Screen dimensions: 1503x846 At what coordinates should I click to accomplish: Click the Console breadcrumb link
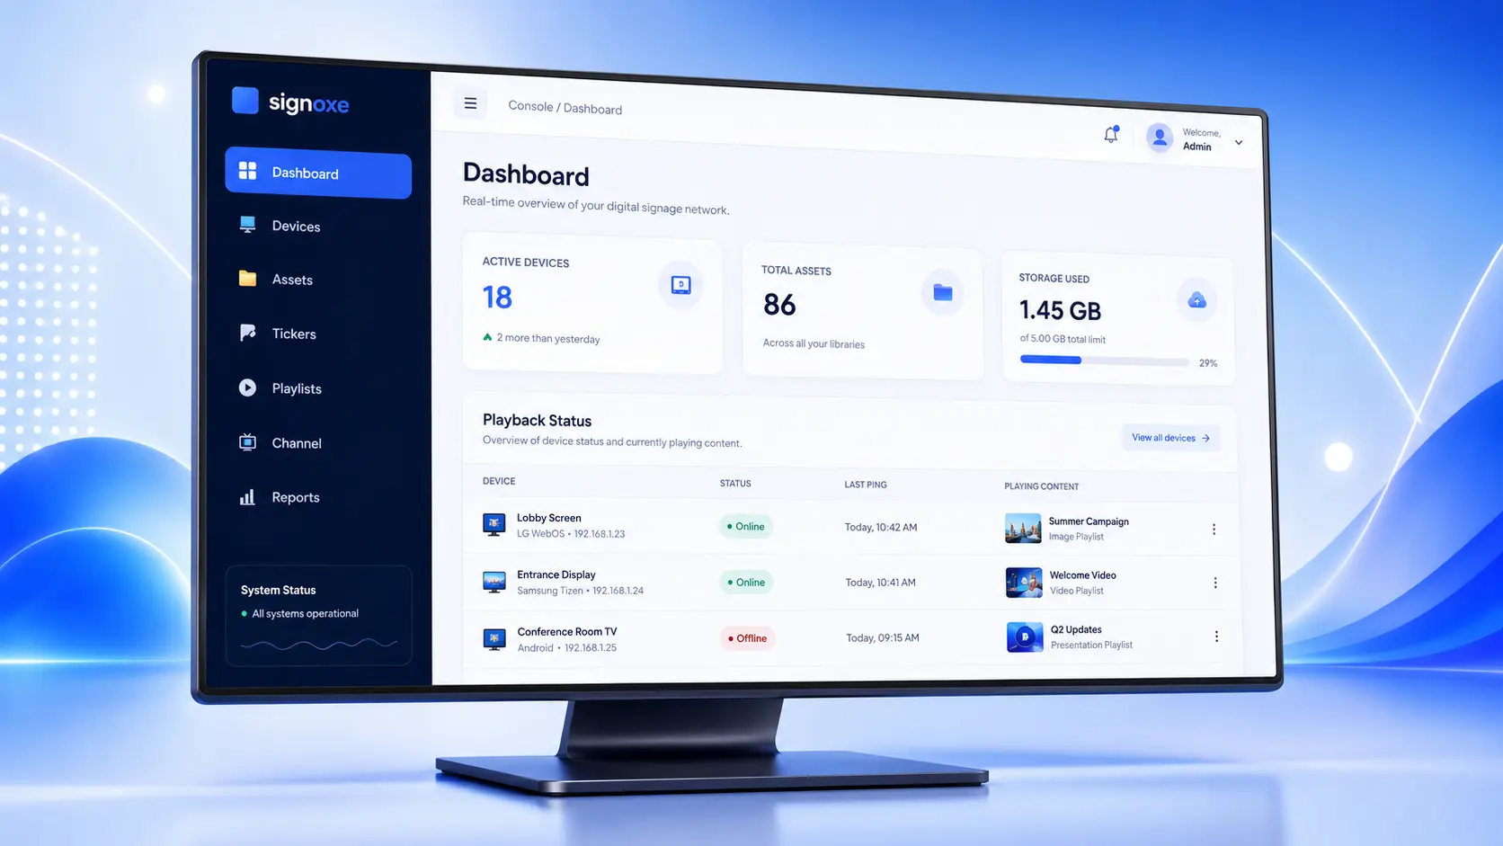530,106
